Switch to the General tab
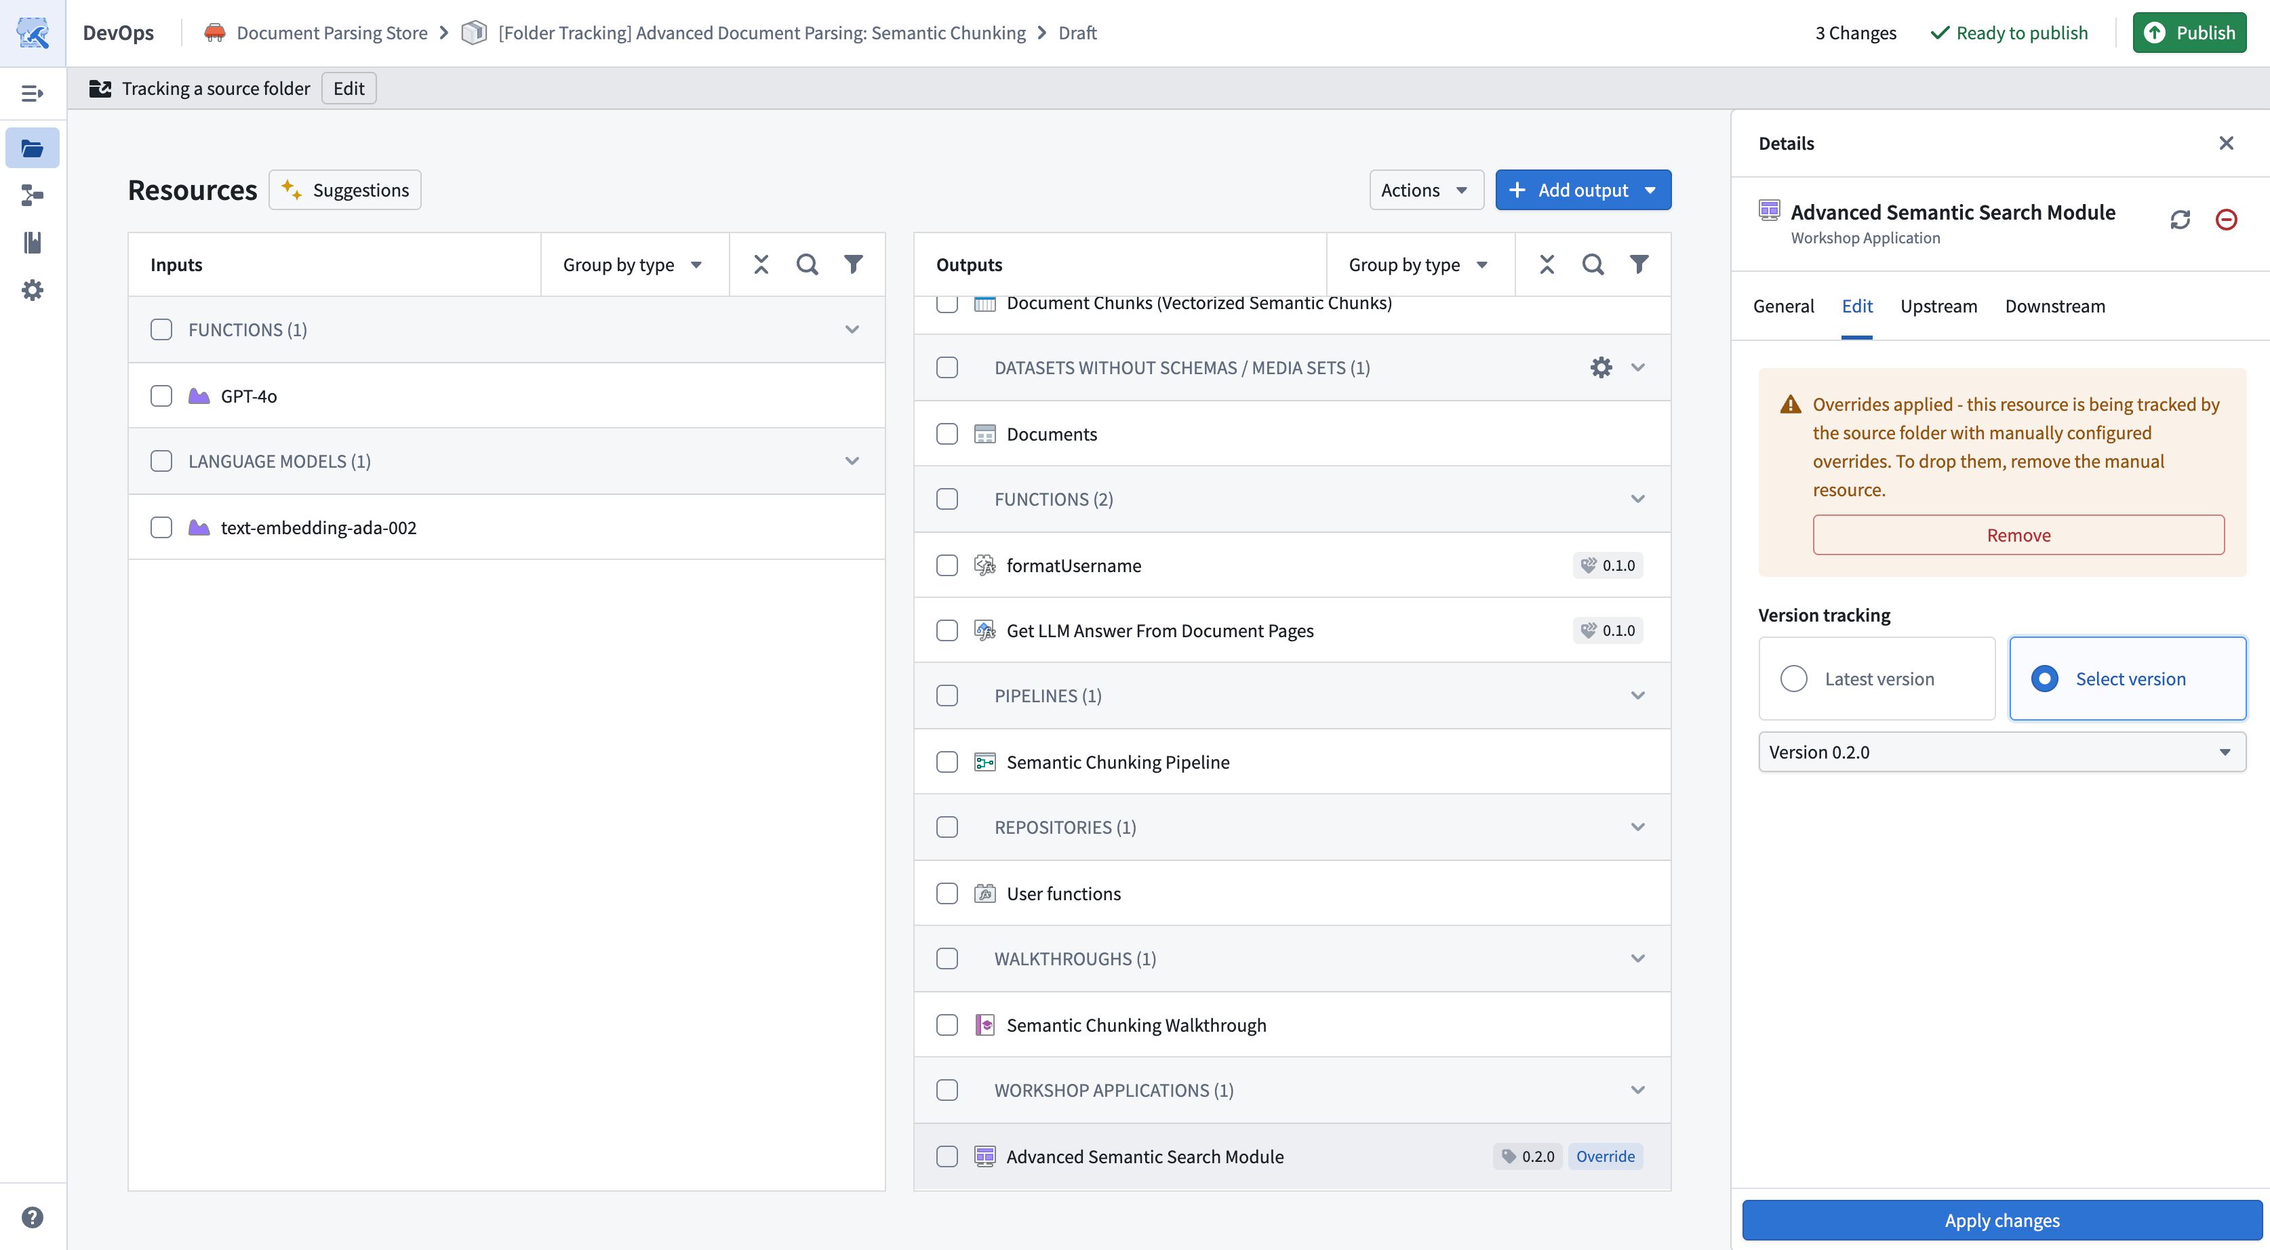Screen dimensions: 2270x1250 coord(1783,306)
